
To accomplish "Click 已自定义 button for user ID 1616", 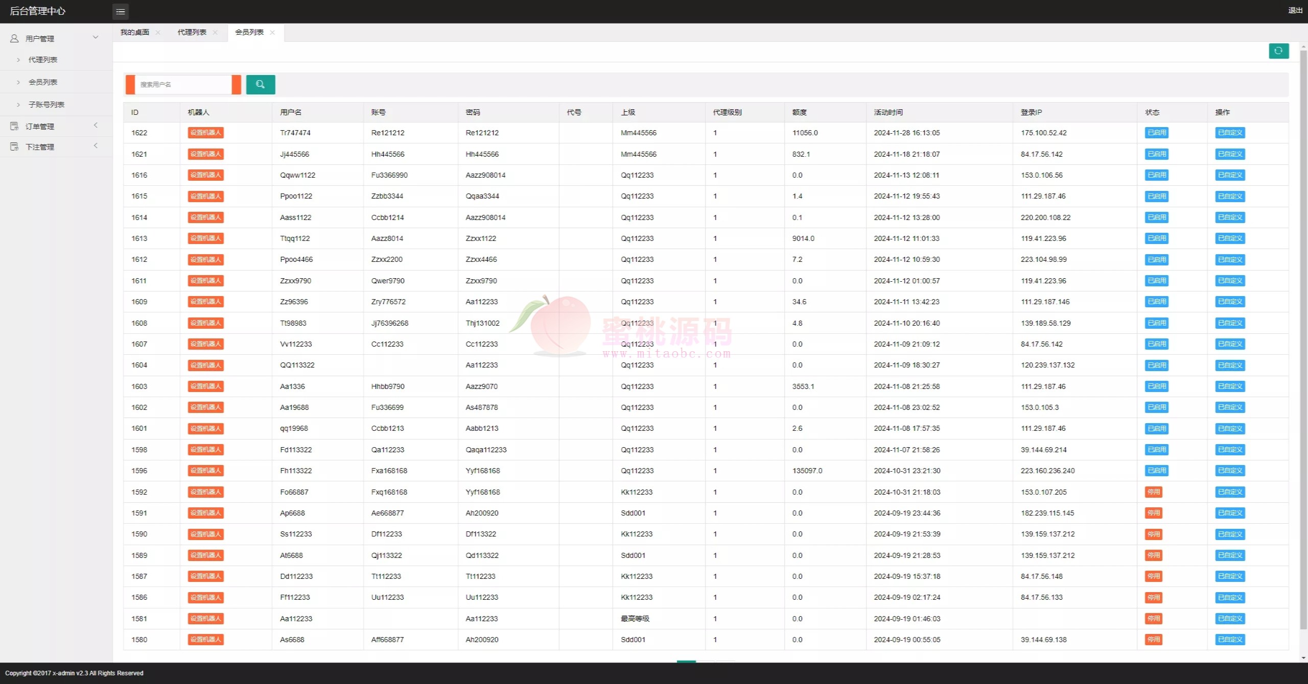I will click(x=1230, y=175).
